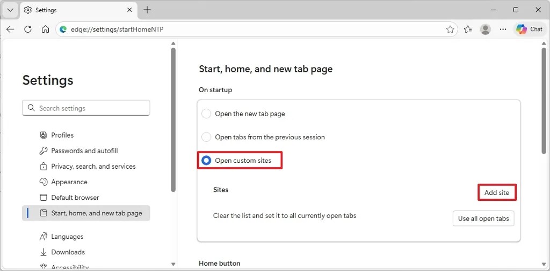The height and width of the screenshot is (271, 550).
Task: Click Clear the list description text
Action: (285, 216)
